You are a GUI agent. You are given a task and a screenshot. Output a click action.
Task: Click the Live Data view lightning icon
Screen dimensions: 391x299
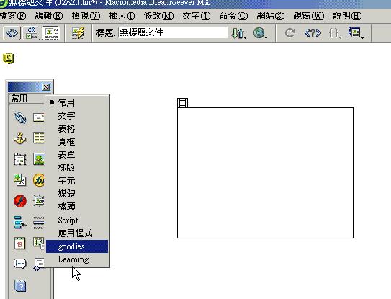coord(78,33)
